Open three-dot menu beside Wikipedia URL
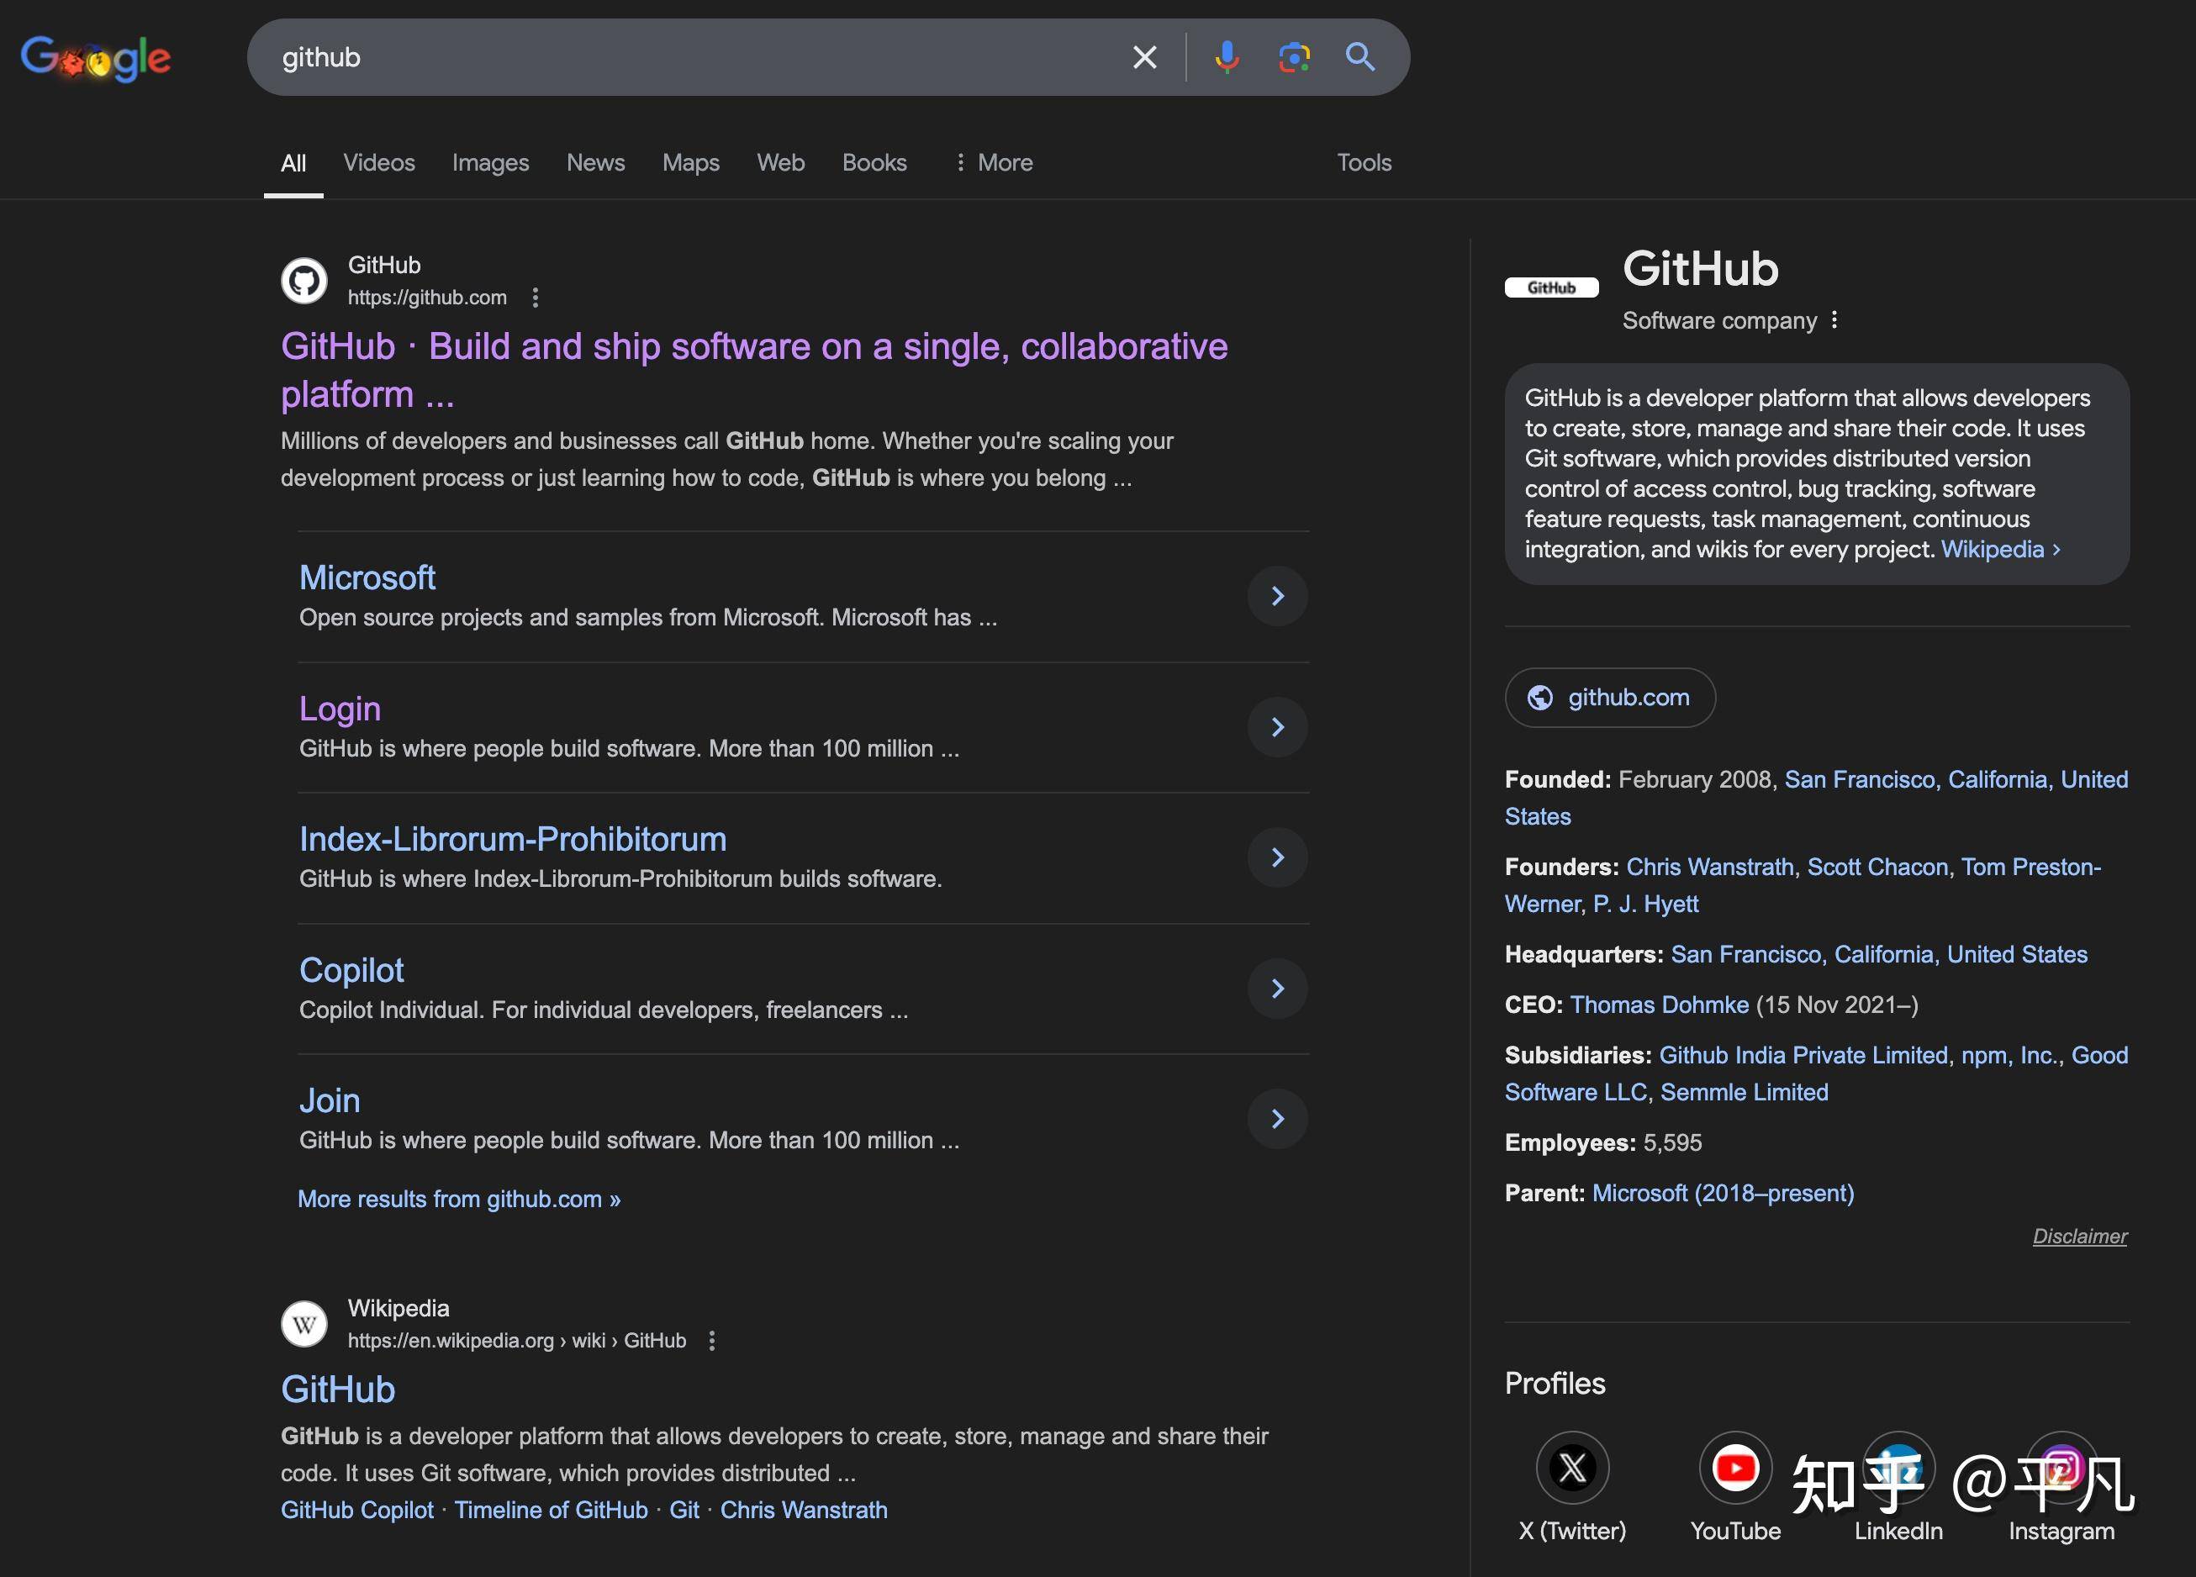The width and height of the screenshot is (2196, 1577). 711,1341
